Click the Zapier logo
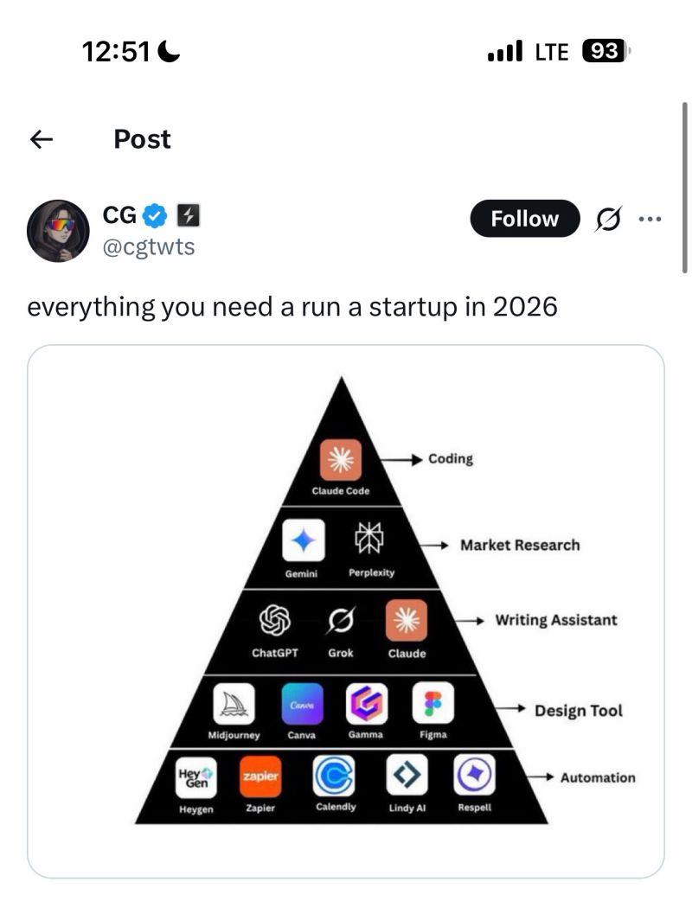The image size is (692, 901). (260, 776)
